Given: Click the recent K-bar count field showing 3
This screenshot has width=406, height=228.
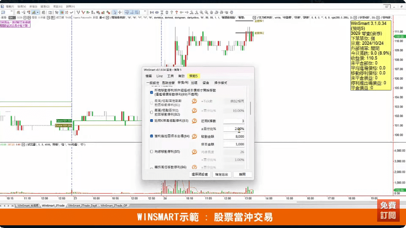Looking at the screenshot, I should pyautogui.click(x=234, y=121).
